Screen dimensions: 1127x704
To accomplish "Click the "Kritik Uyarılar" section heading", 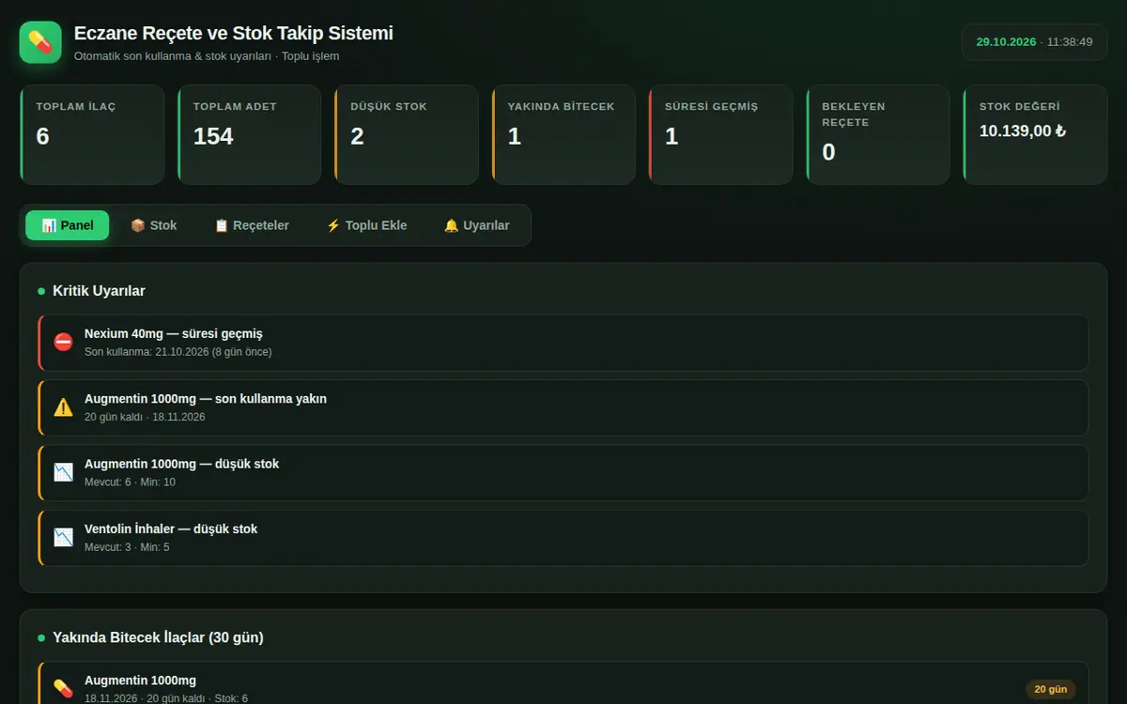I will 99,291.
